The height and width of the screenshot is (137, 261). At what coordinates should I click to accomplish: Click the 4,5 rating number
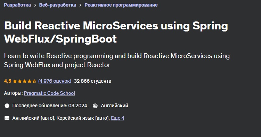tap(8, 81)
